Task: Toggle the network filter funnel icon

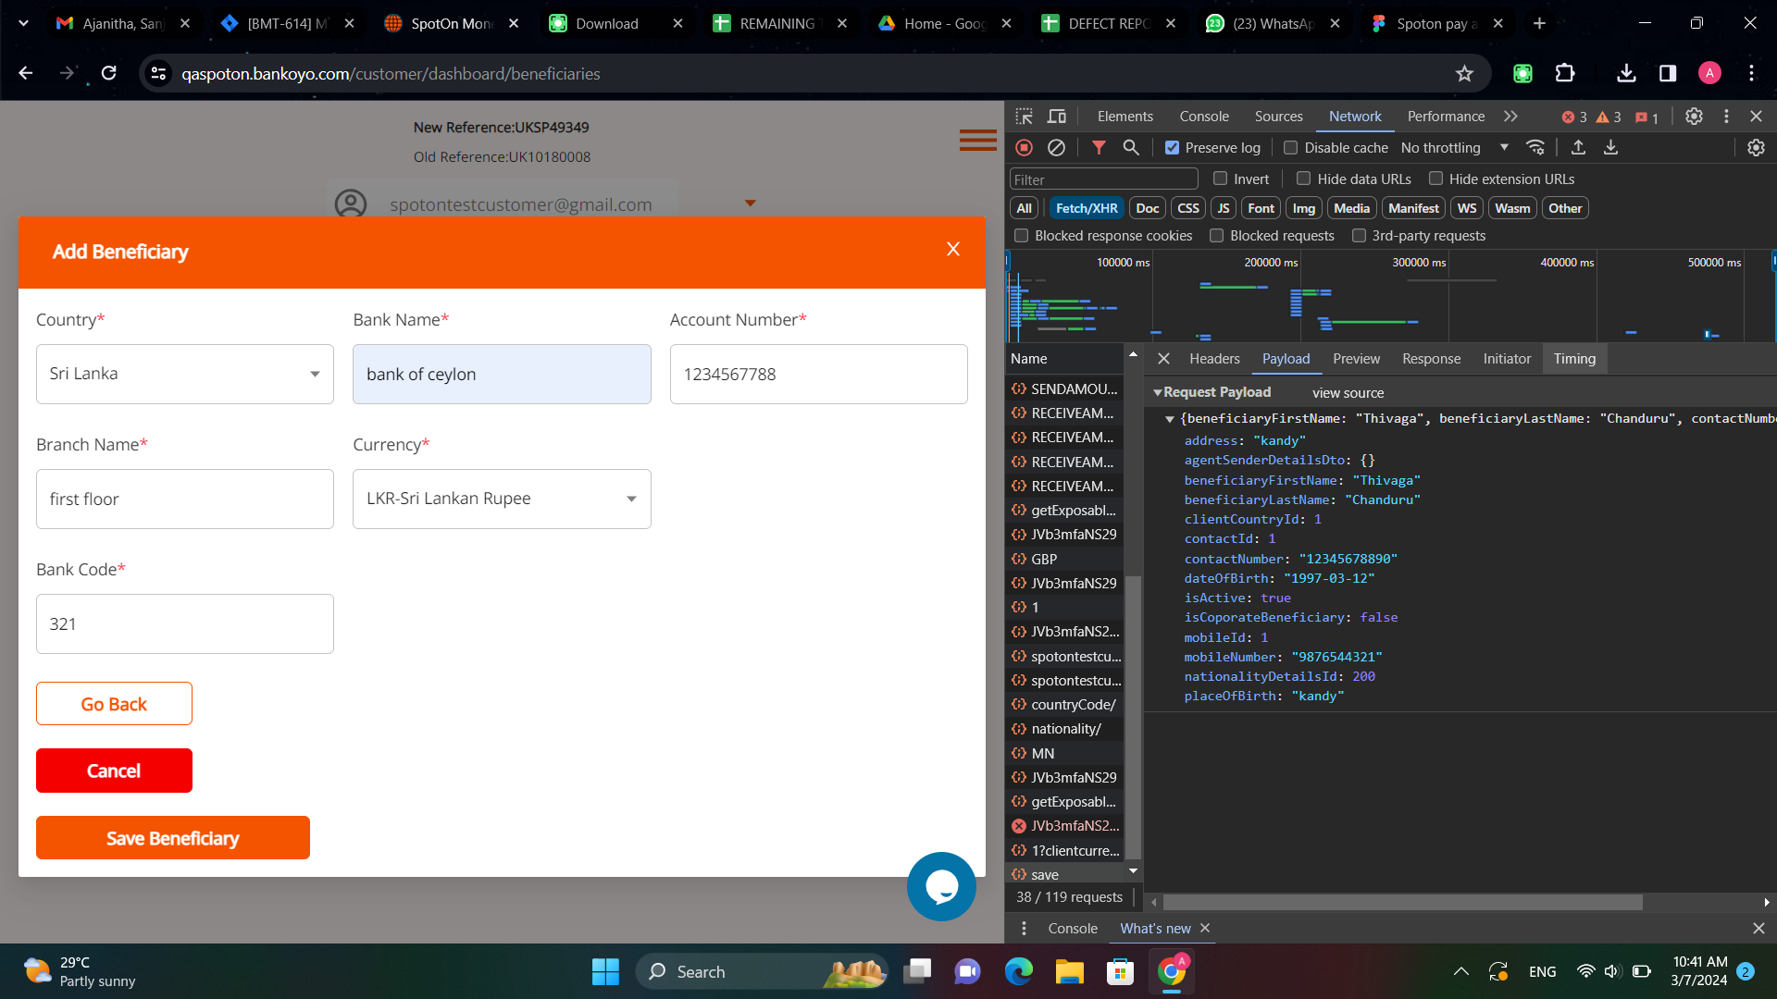Action: tap(1099, 148)
